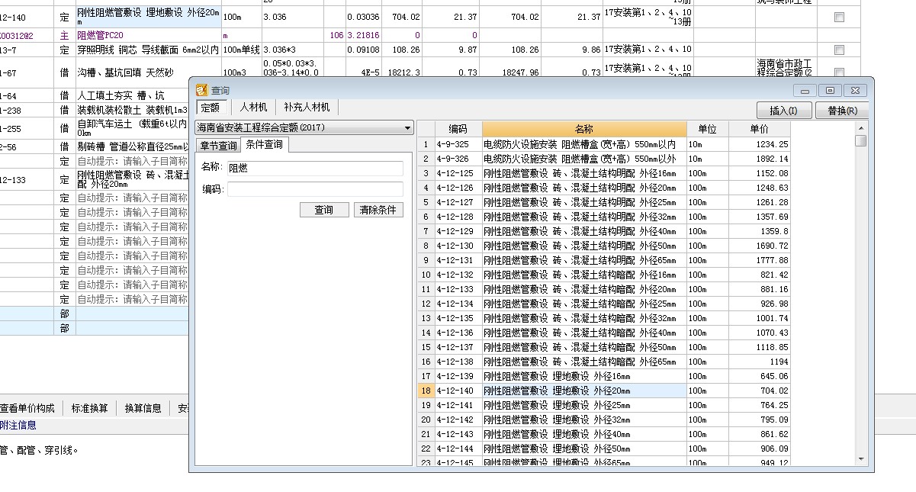Viewport: 916px width, 492px height.
Task: Select result row 4-12-132
Action: (x=604, y=275)
